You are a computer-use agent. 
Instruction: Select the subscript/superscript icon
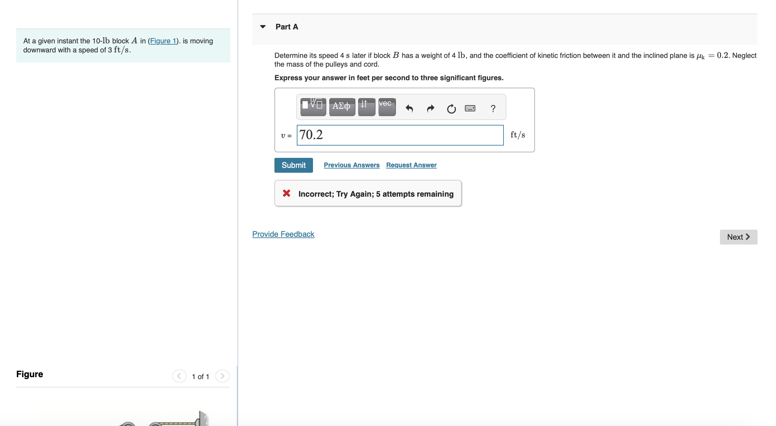point(366,107)
